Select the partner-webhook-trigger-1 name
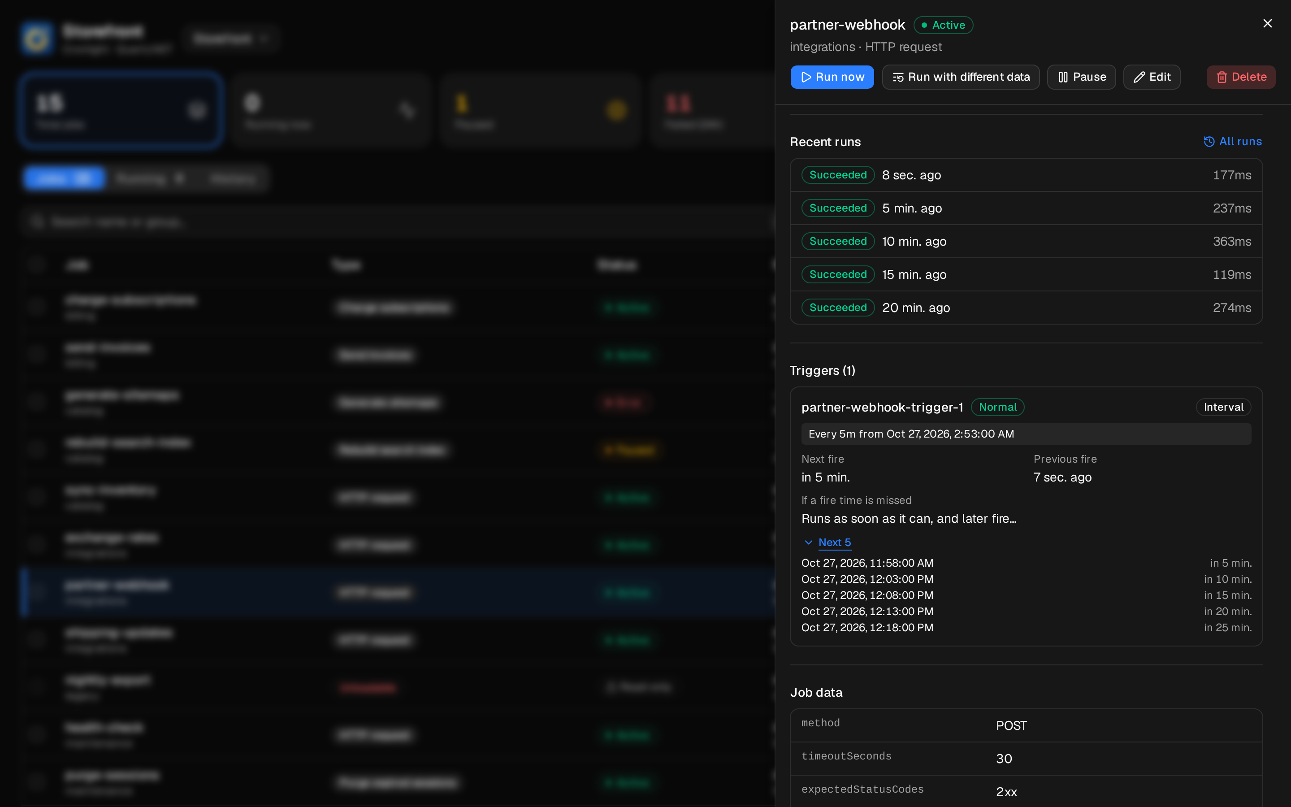 click(882, 407)
